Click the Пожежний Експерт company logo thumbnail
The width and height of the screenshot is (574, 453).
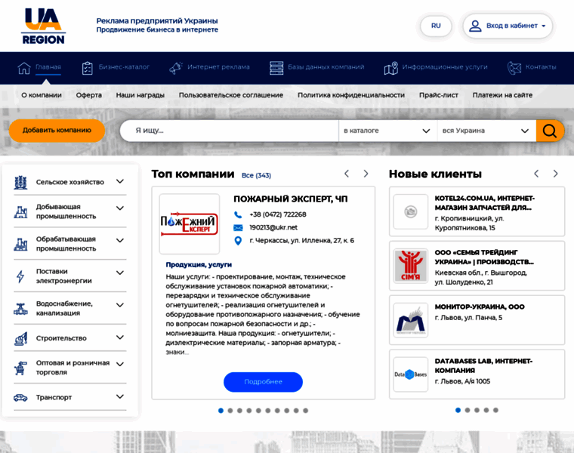(190, 223)
